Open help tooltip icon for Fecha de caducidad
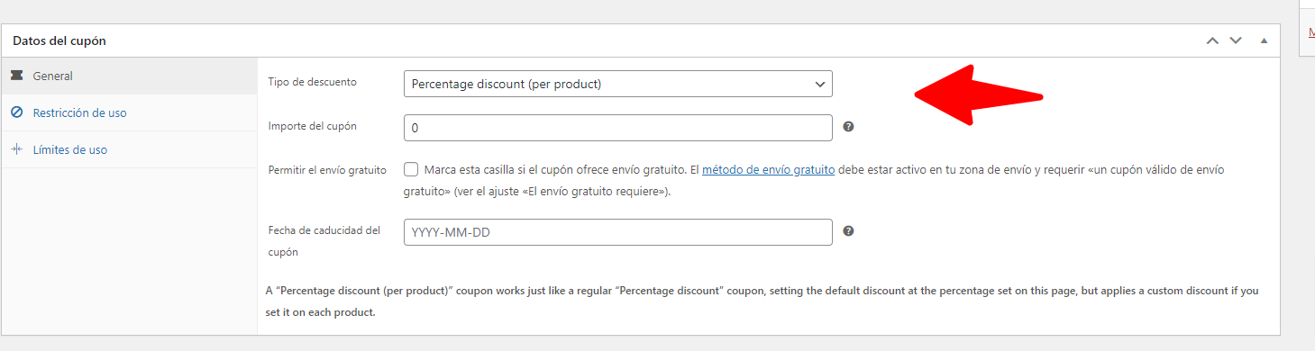The width and height of the screenshot is (1315, 351). coord(848,231)
